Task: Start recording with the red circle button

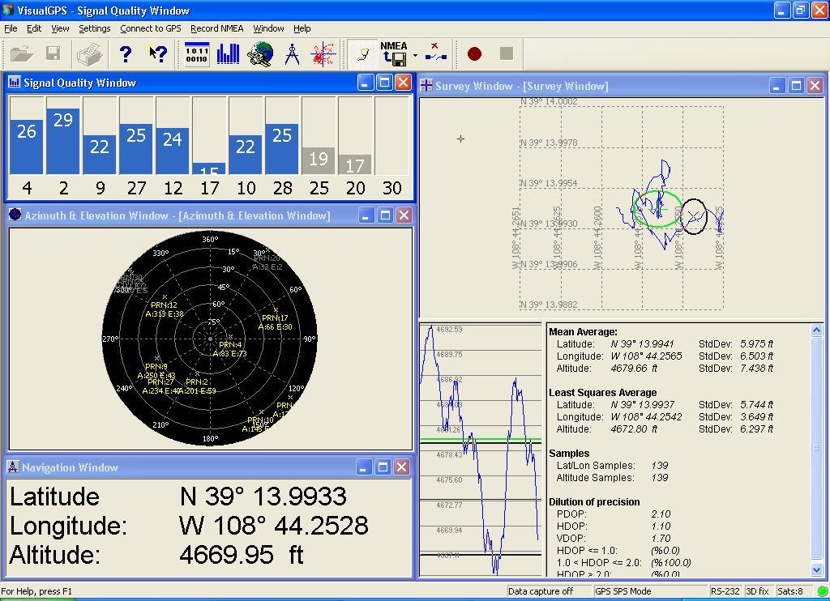Action: click(474, 53)
